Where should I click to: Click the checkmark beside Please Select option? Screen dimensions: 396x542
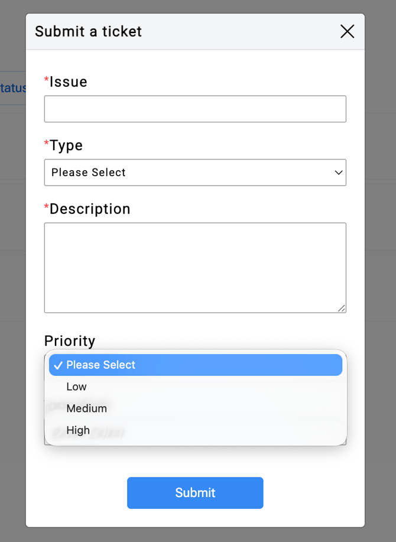coord(58,365)
